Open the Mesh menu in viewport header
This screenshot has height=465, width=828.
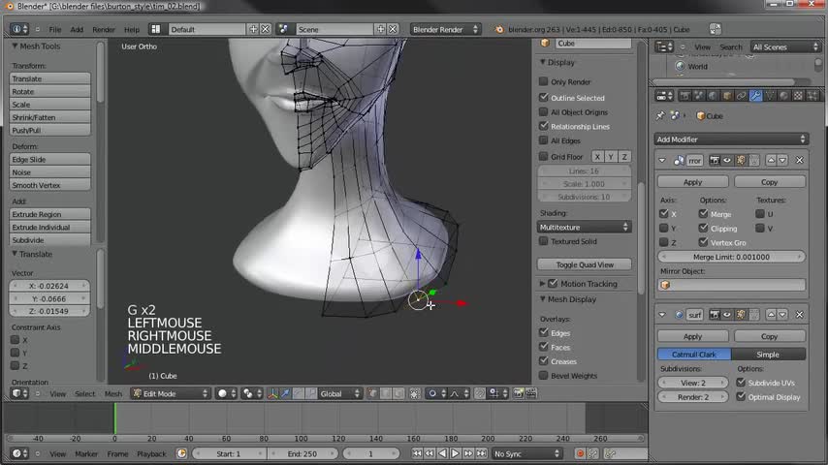(x=113, y=393)
